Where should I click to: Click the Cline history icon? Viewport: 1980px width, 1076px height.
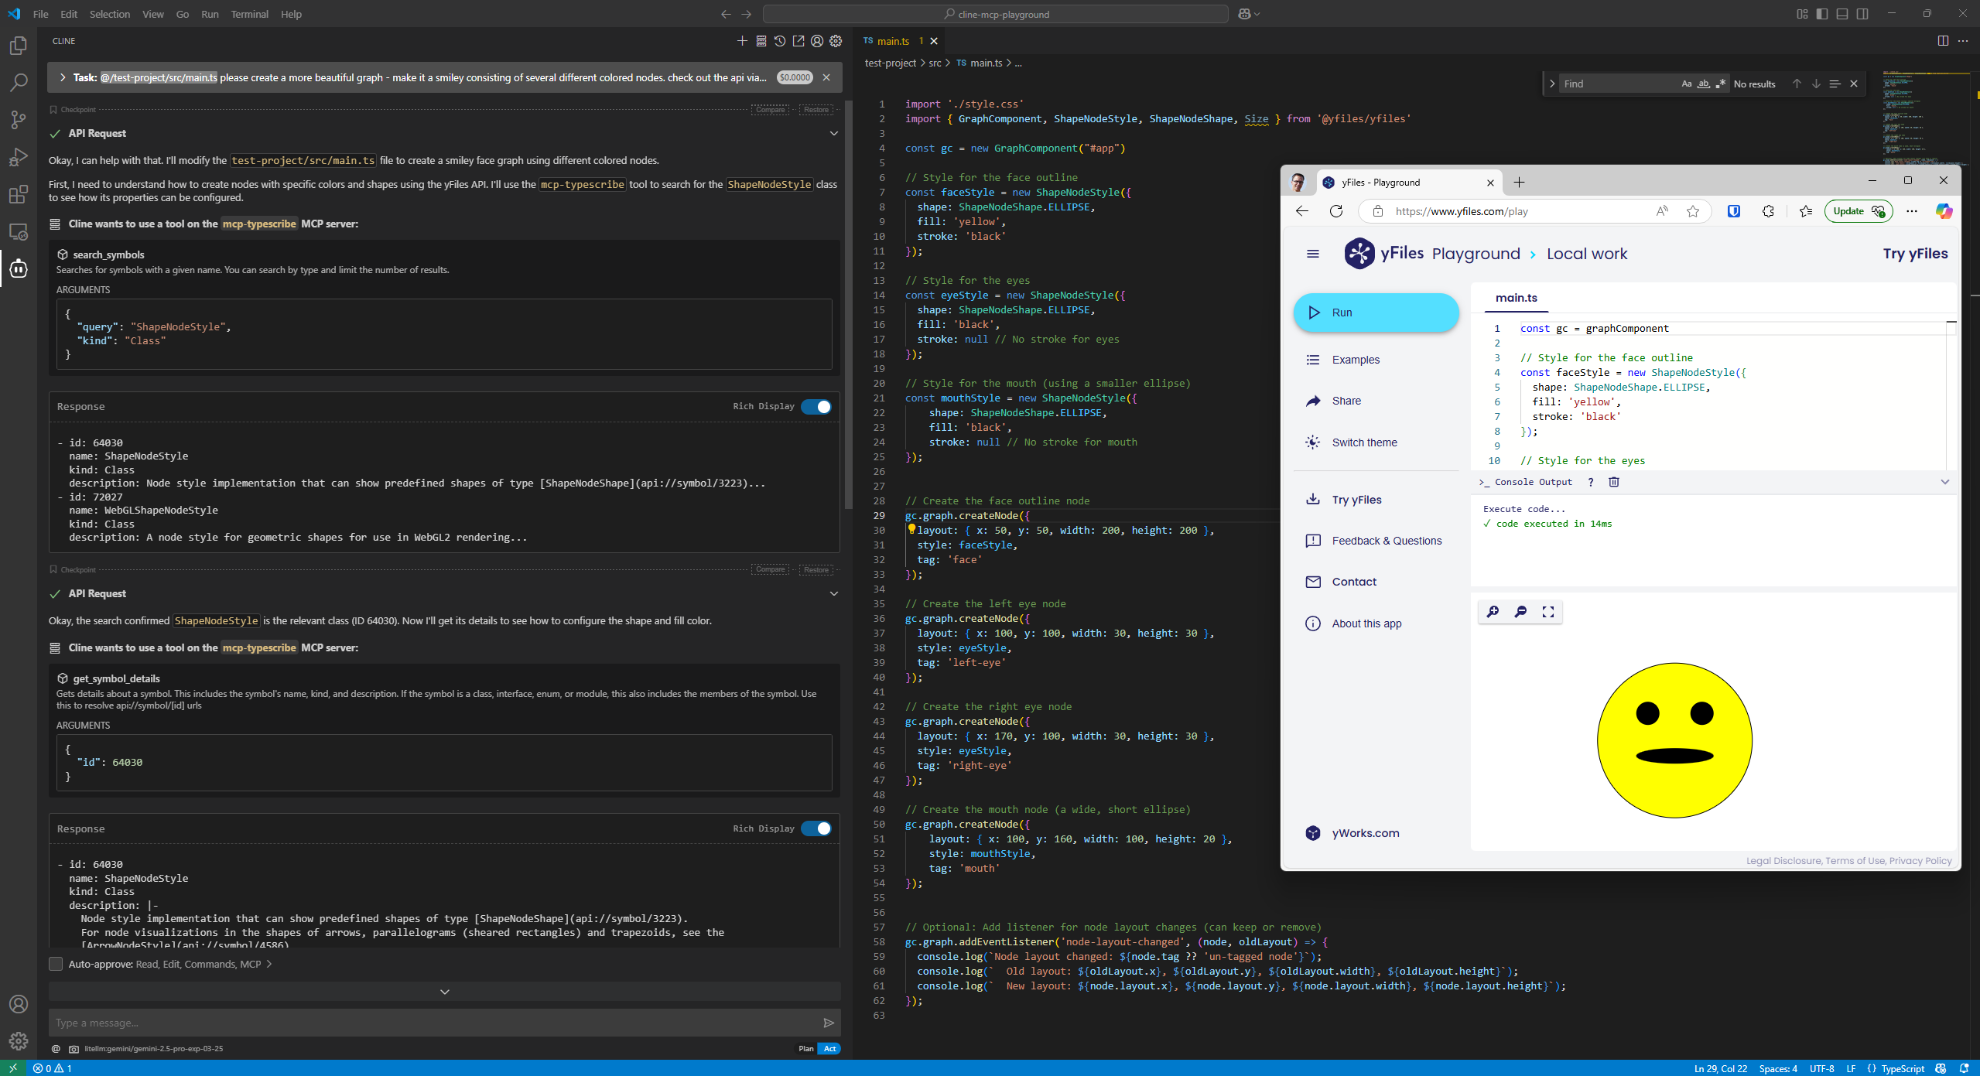780,41
